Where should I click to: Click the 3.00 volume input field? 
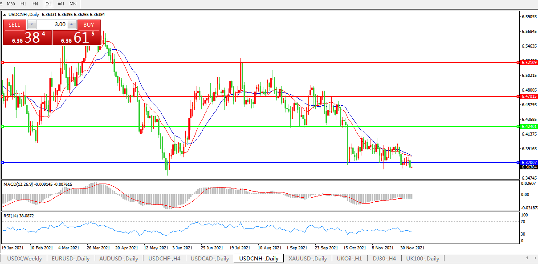(51, 24)
